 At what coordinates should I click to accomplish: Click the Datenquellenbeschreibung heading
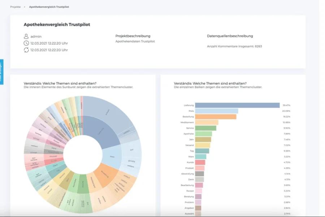tap(230, 36)
